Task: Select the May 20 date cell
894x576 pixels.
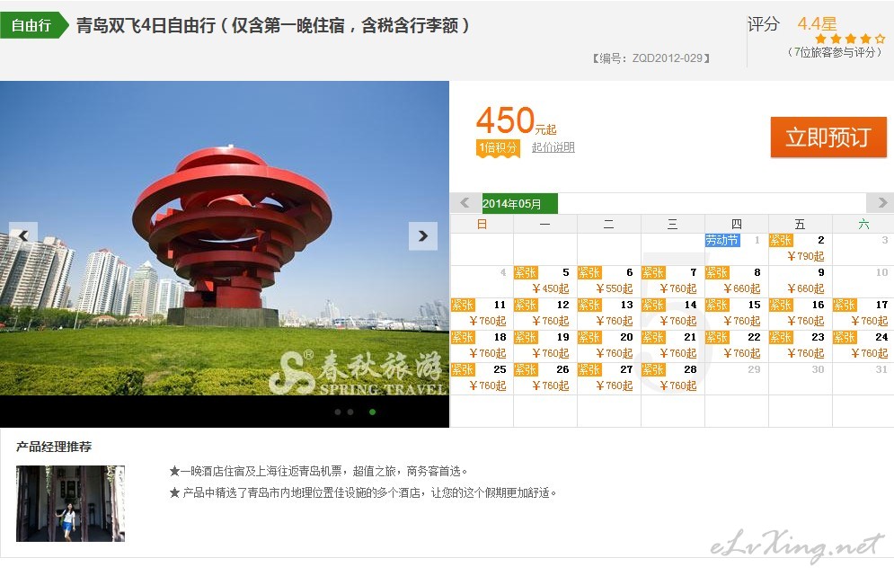Action: tap(609, 346)
